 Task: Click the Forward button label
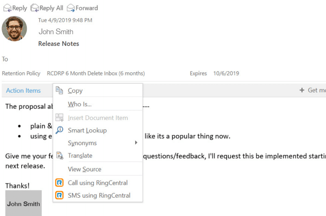tap(87, 8)
